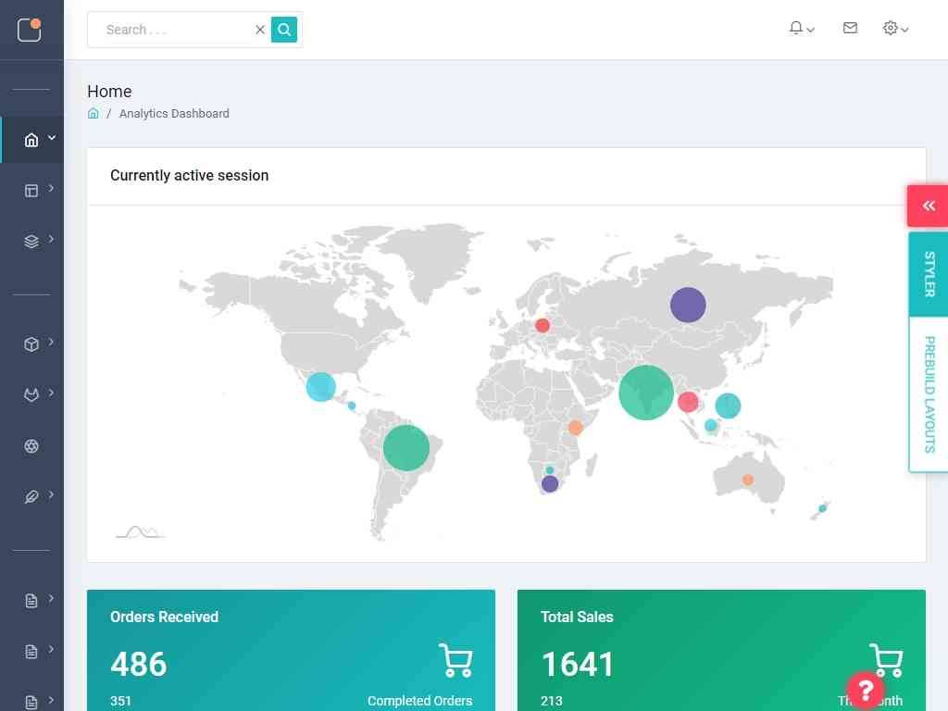Open the feather pen sidebar icon

click(31, 497)
